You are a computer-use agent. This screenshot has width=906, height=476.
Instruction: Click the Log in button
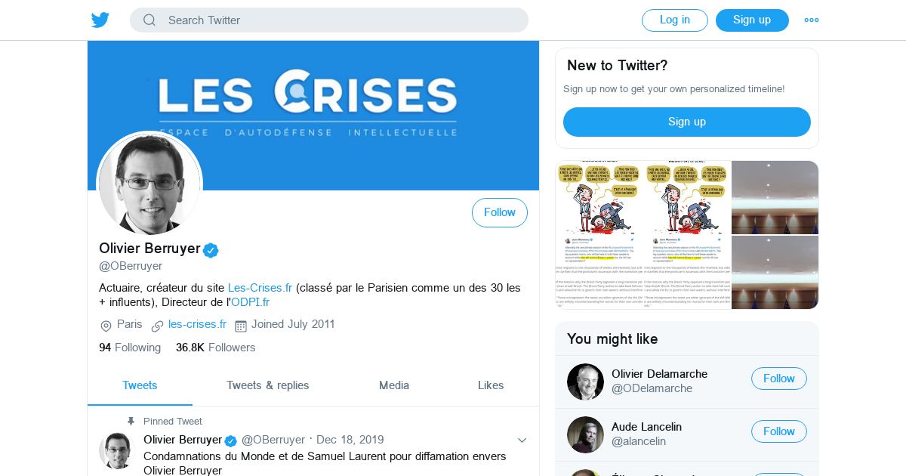(674, 20)
